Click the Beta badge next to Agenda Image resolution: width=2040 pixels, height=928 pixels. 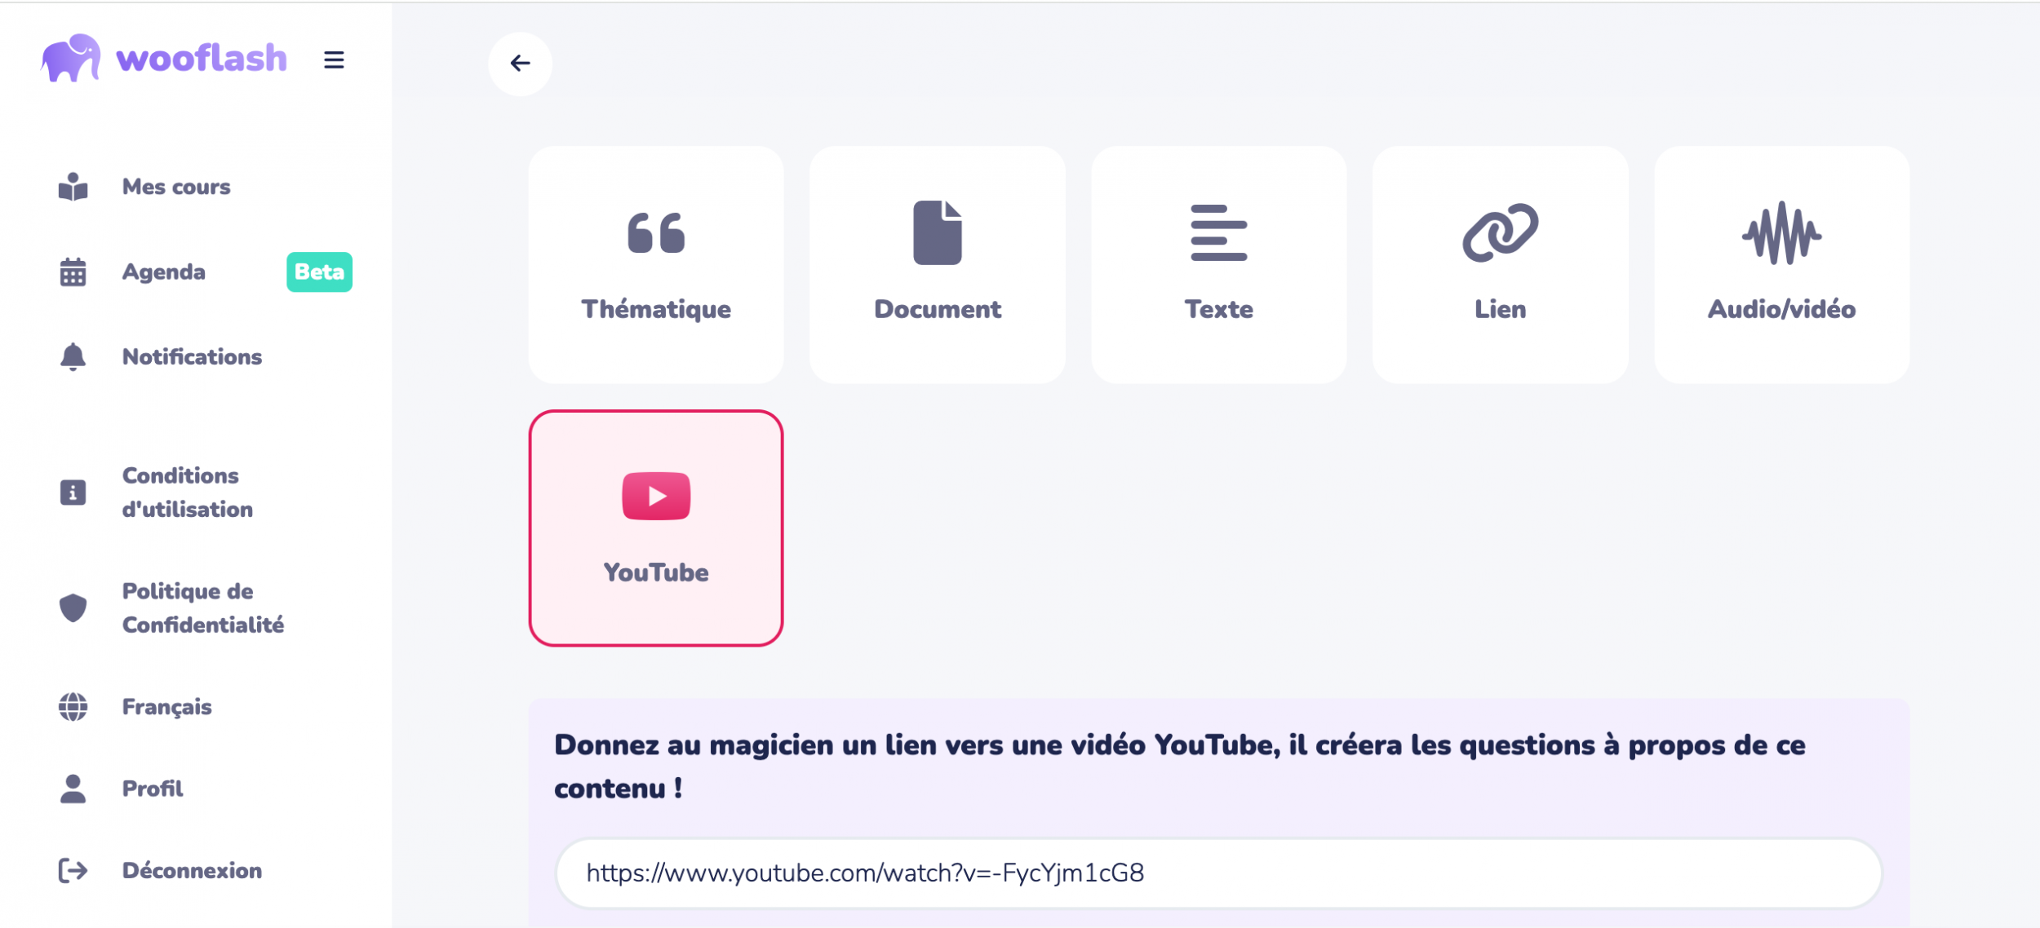coord(319,272)
